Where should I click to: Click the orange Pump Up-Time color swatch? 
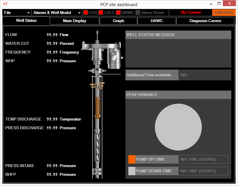coord(132,159)
